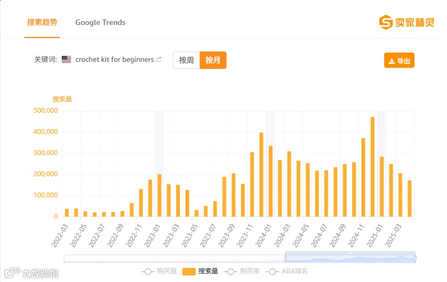The image size is (447, 282).
Task: Click the 大数跨境 watermark logo
Action: click(31, 273)
